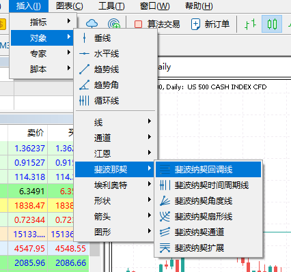Expand the 指标 submenu

point(42,22)
